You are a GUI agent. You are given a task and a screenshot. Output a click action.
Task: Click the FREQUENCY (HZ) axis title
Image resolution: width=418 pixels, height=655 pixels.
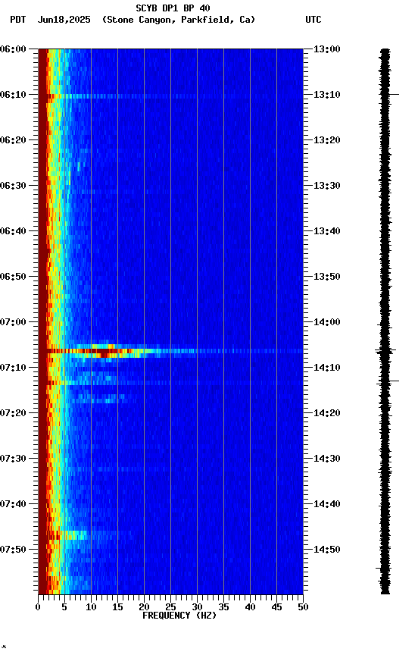point(179,616)
